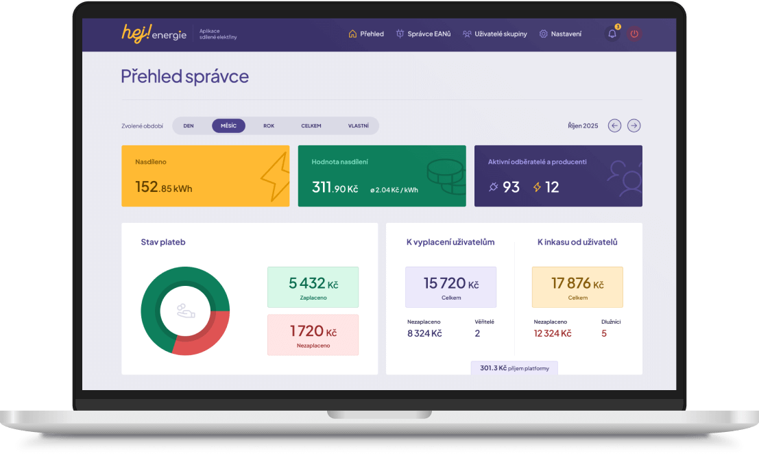Image resolution: width=759 pixels, height=458 pixels.
Task: Click the red power logout icon
Action: click(x=634, y=34)
